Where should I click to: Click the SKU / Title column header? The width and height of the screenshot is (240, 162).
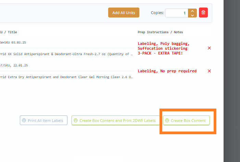click(x=9, y=32)
